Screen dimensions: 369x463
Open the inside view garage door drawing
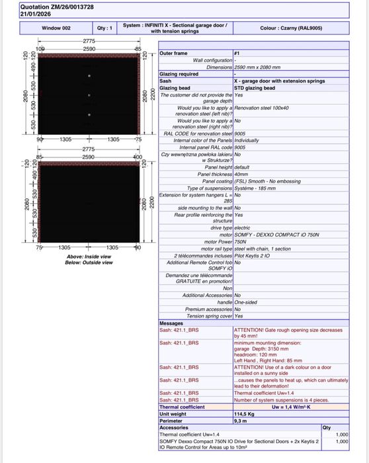pos(89,94)
